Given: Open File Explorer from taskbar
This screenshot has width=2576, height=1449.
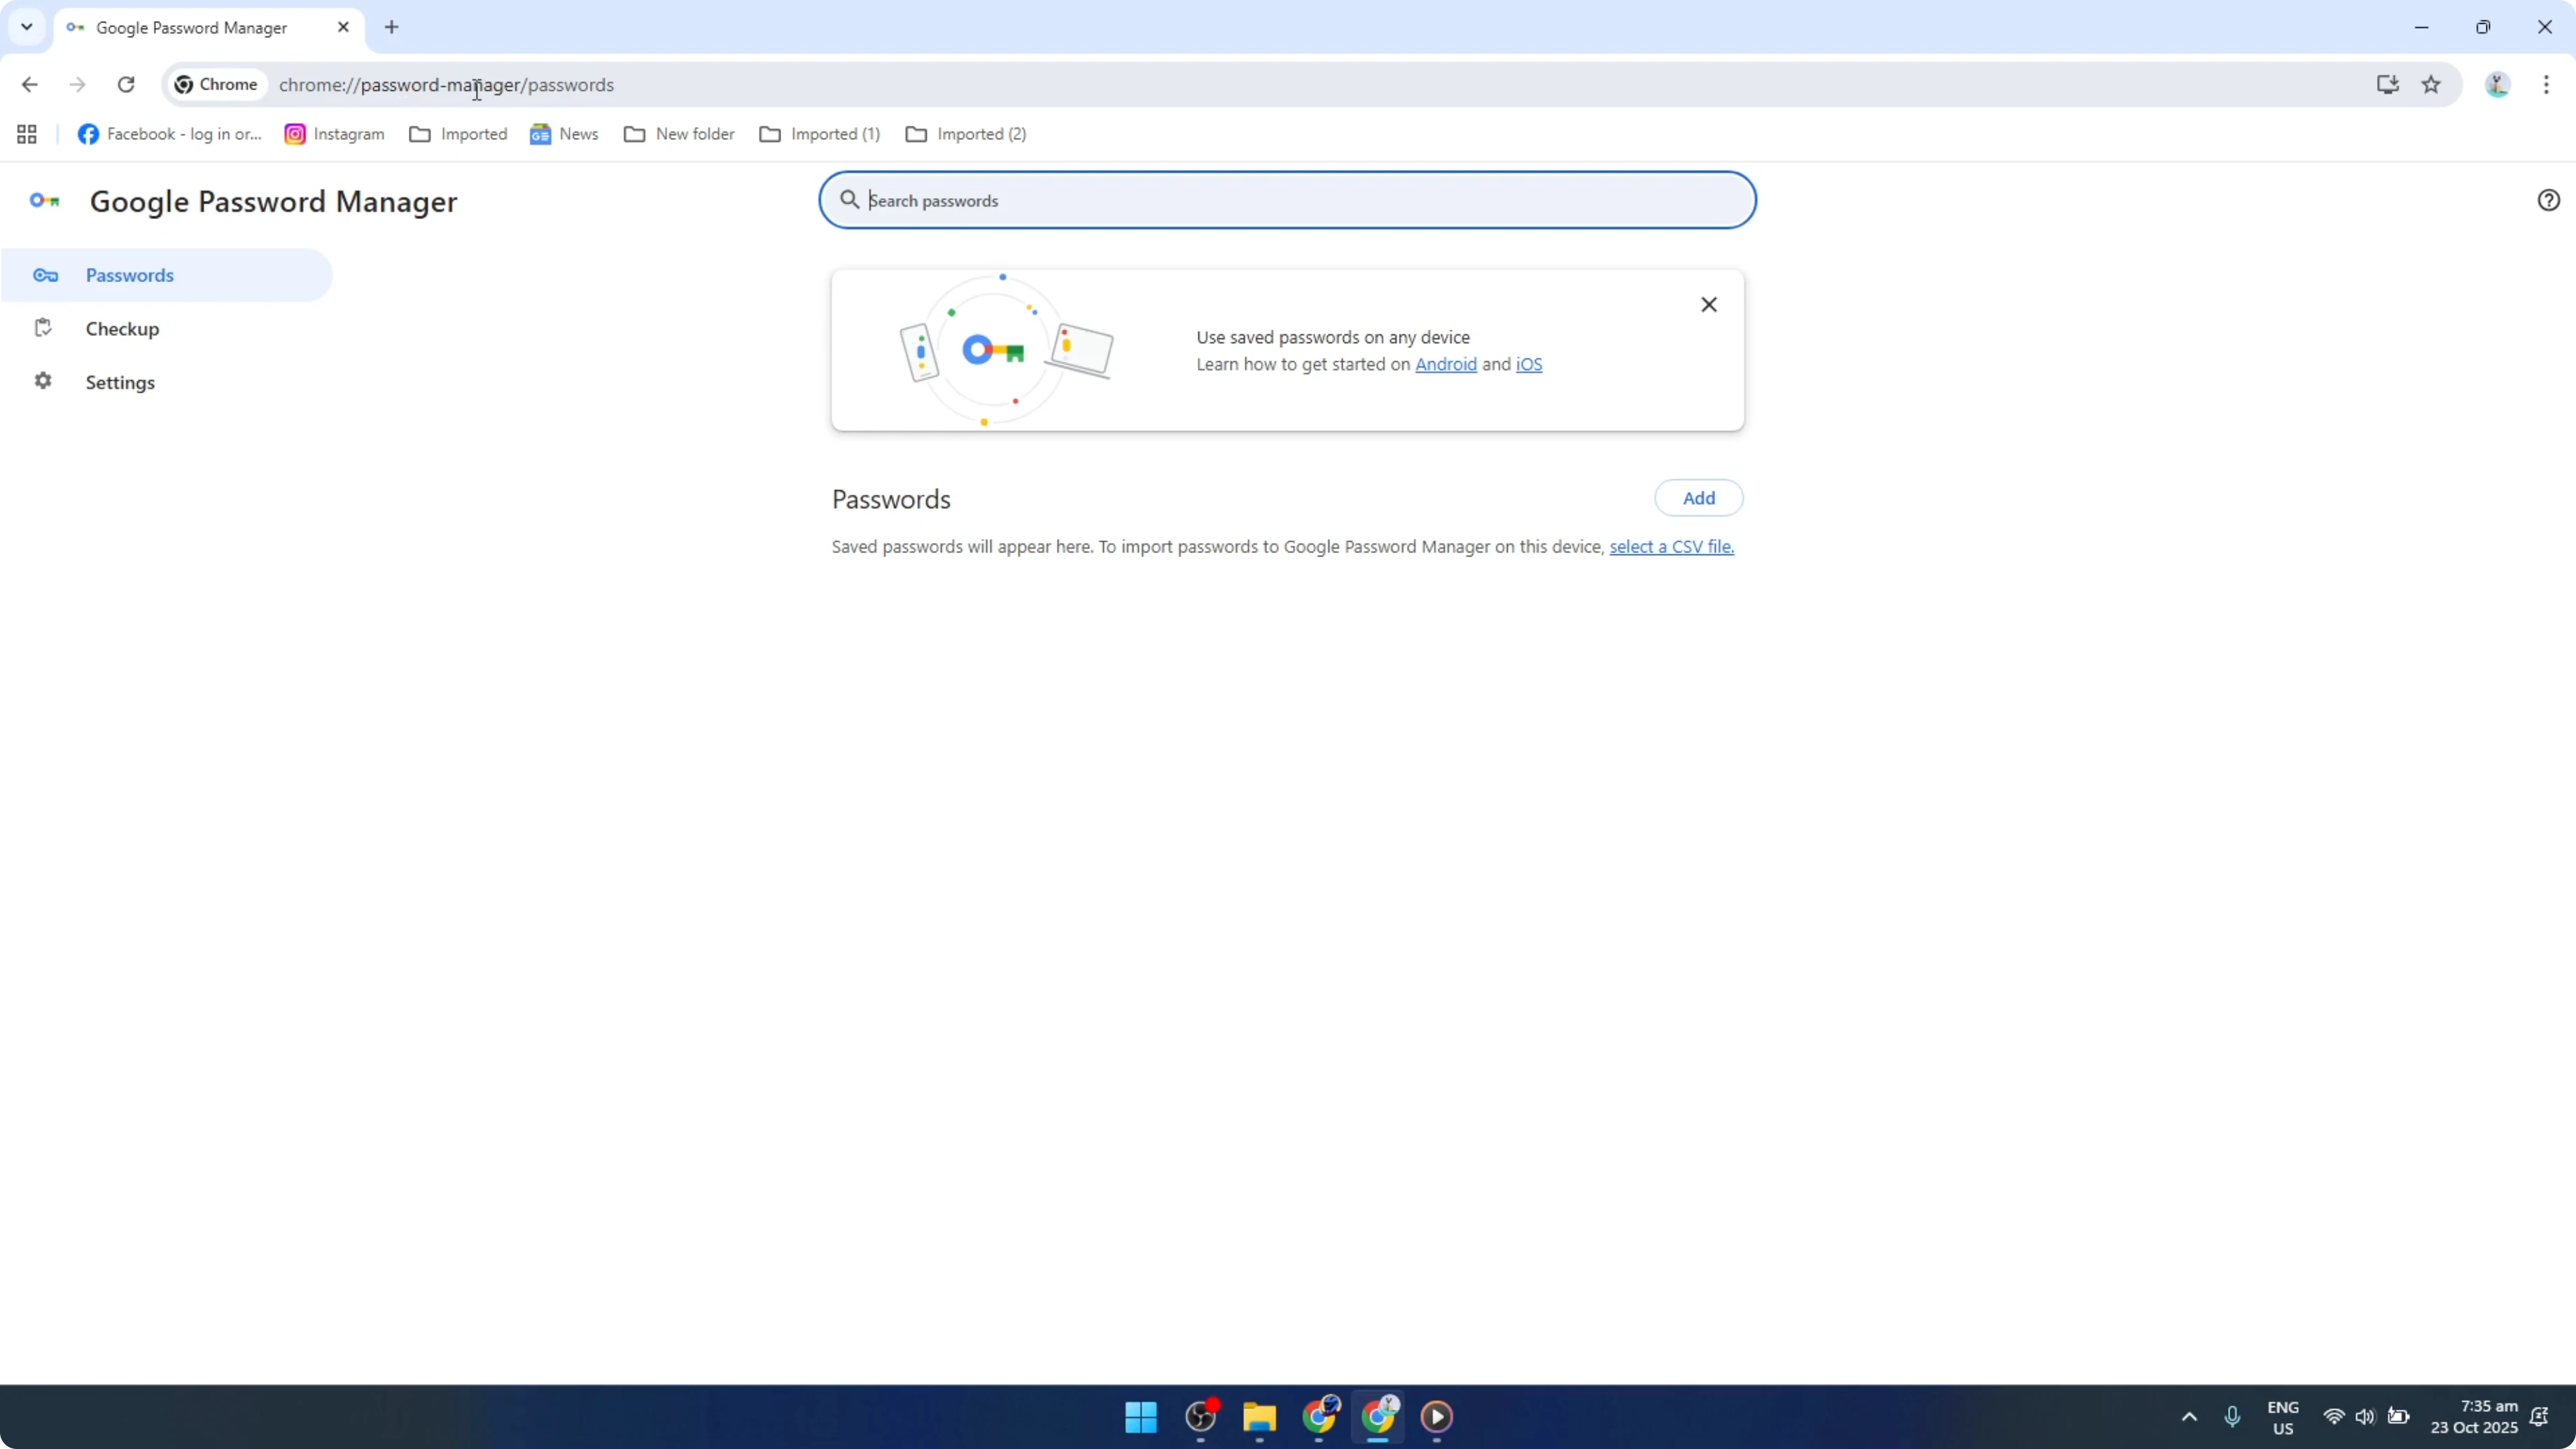Looking at the screenshot, I should point(1259,1416).
